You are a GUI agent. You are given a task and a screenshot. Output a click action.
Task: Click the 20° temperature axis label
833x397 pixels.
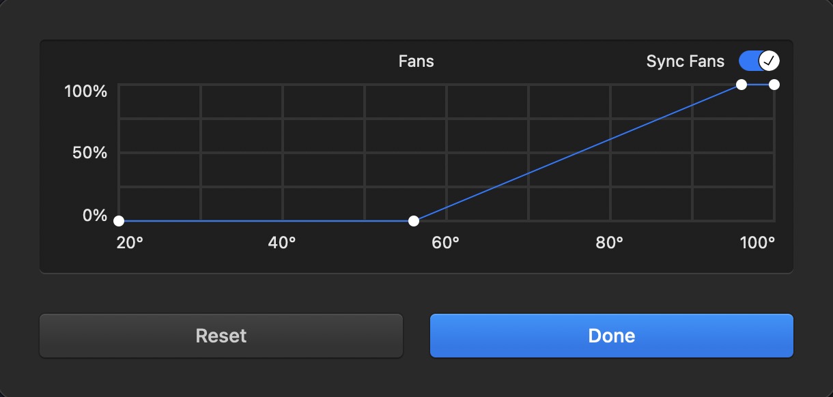pyautogui.click(x=130, y=243)
